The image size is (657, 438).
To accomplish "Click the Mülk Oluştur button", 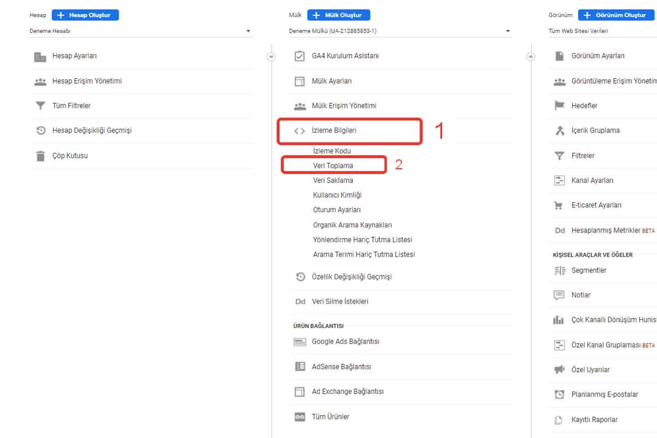I will 338,15.
